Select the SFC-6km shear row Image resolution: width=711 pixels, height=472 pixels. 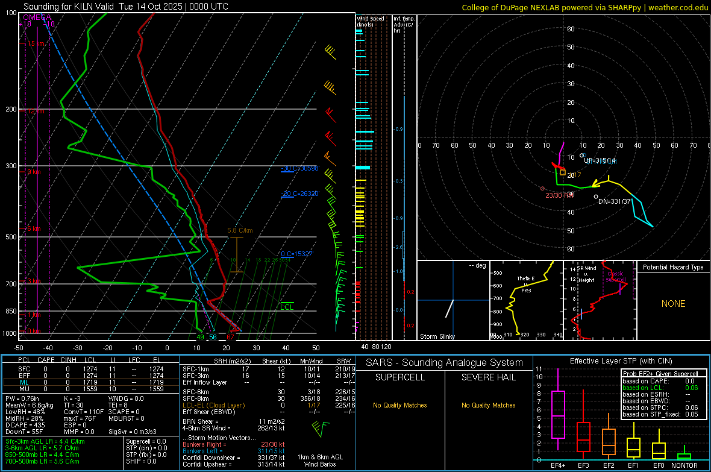click(269, 392)
